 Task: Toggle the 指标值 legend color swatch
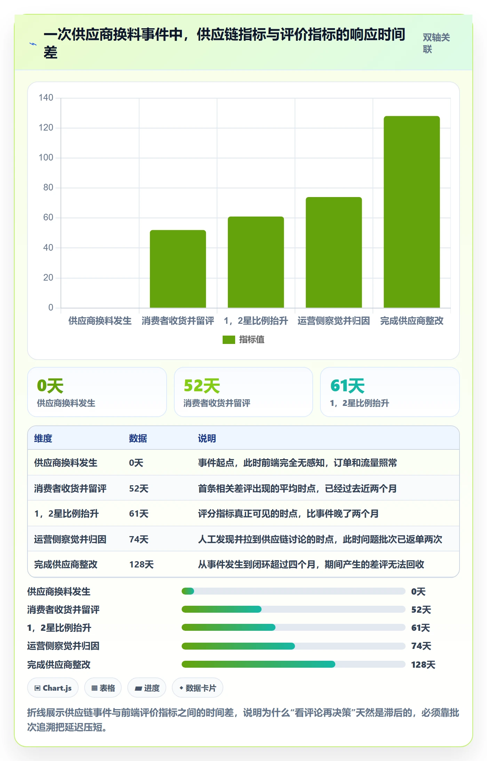(x=229, y=339)
